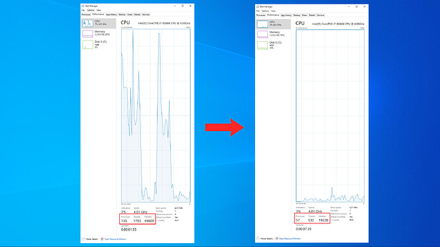
Task: Switch to App history tab in left window
Action: [x=111, y=15]
